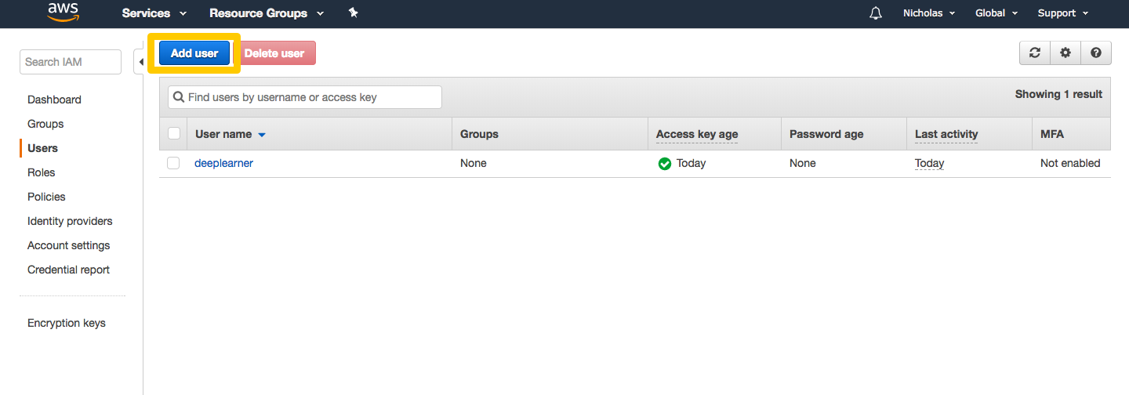Viewport: 1129px width, 395px height.
Task: Open the help question mark icon
Action: pos(1095,53)
